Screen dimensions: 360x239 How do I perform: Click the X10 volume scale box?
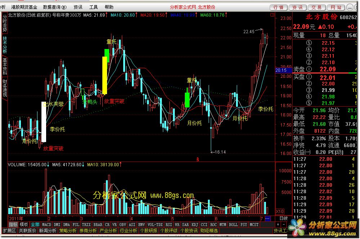(280, 211)
